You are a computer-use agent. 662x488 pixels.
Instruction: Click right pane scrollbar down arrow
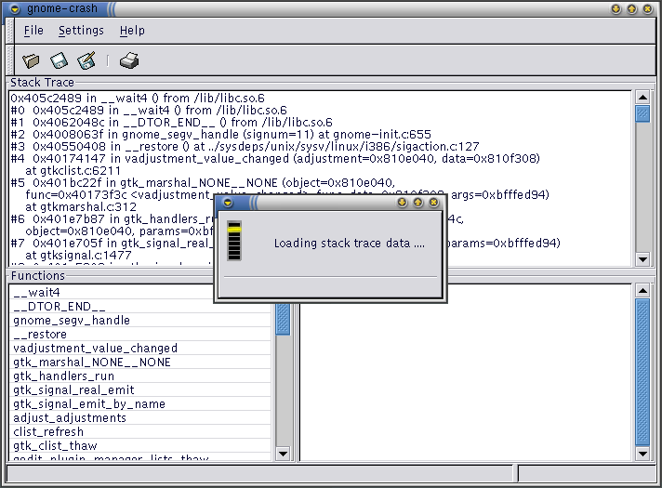click(642, 454)
